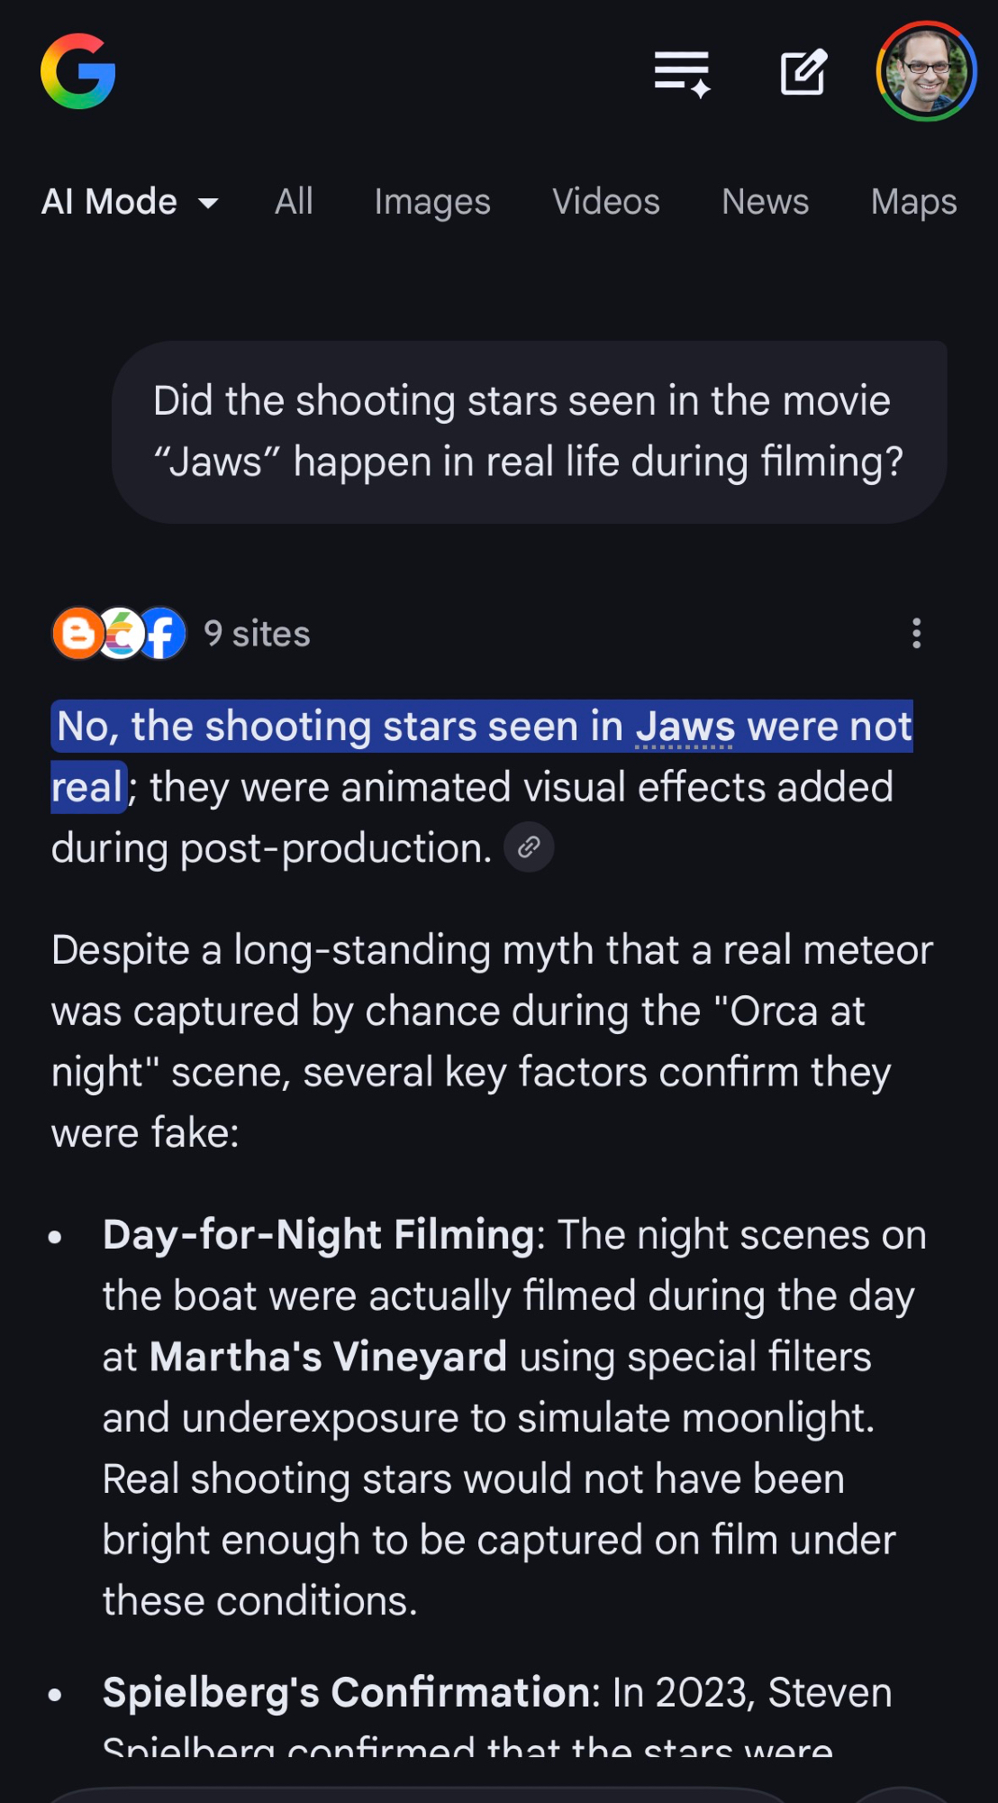Tap the Google logo
Screen dimensions: 998x1803
click(x=78, y=71)
